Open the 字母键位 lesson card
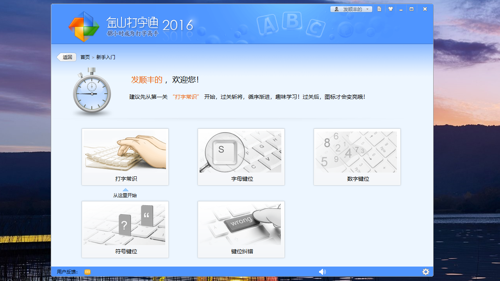Viewport: 500px width, 281px height. 241,157
